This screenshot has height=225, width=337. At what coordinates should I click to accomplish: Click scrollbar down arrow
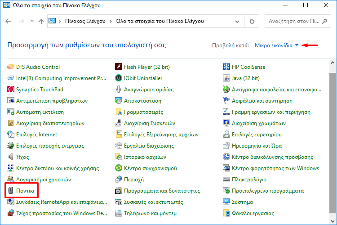pos(333,221)
